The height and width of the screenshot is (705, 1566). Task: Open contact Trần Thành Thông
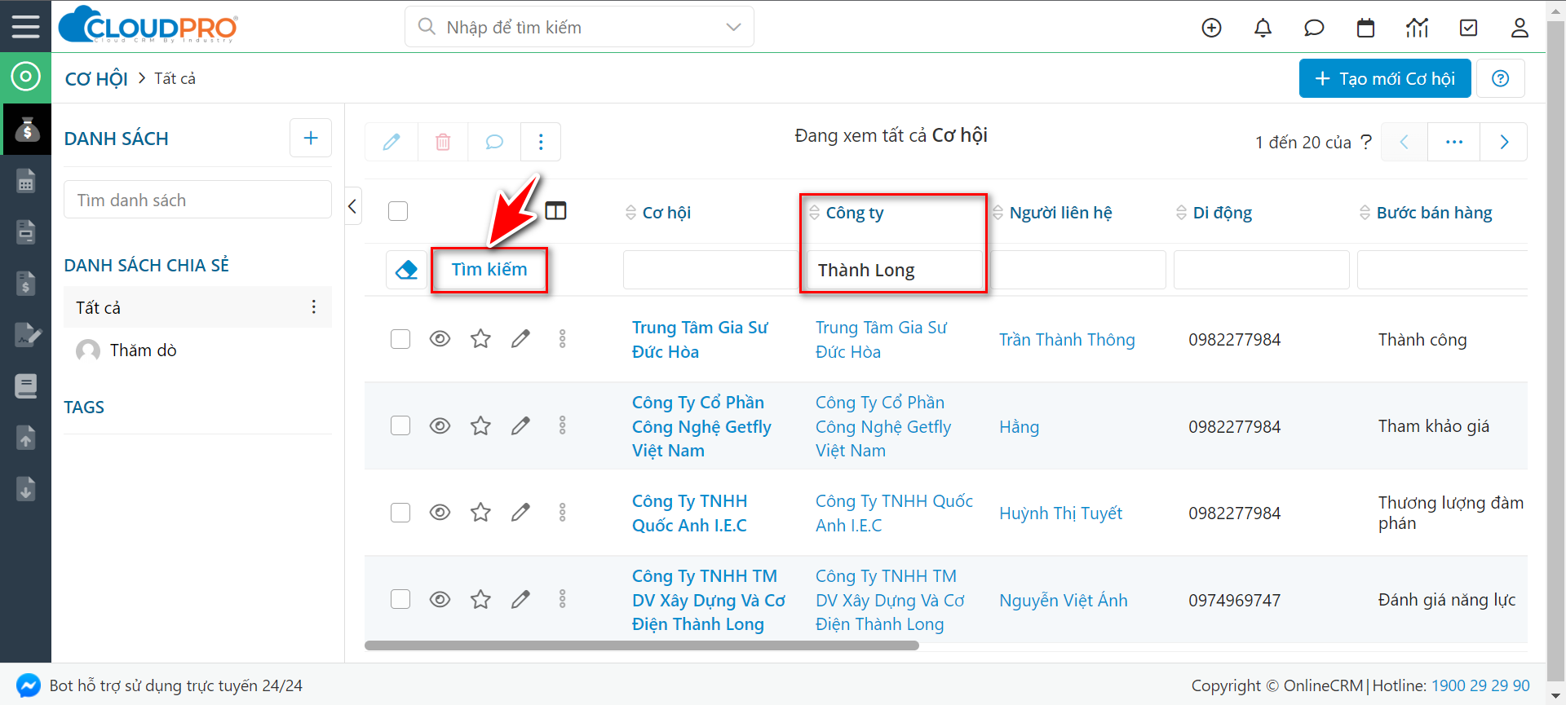[x=1067, y=340]
